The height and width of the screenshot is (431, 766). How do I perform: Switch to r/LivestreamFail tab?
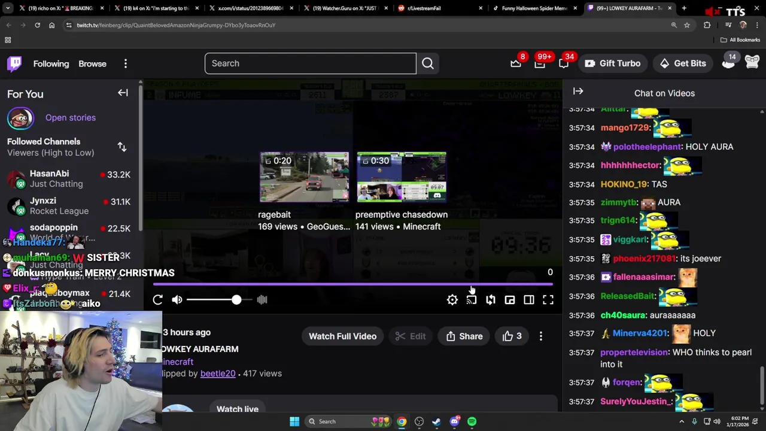[440, 8]
